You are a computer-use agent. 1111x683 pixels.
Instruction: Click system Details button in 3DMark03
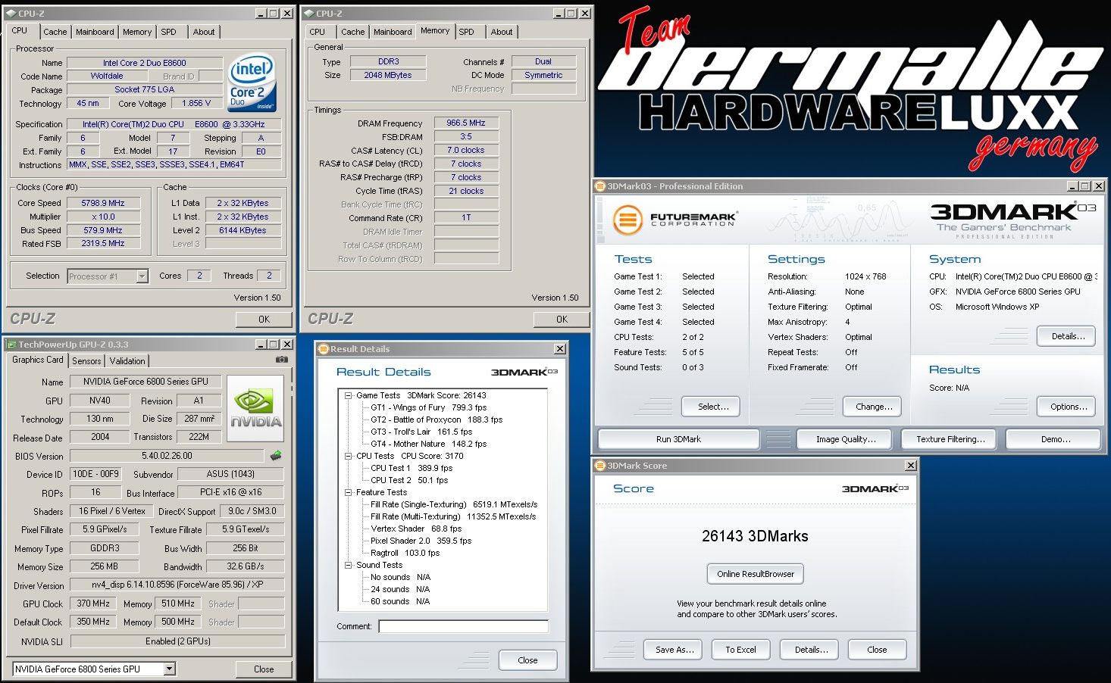click(x=1068, y=336)
